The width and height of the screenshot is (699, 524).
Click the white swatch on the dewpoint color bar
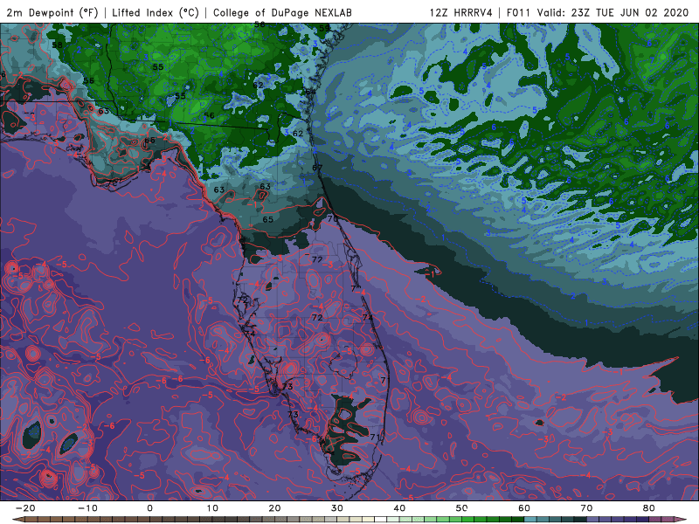[381, 520]
